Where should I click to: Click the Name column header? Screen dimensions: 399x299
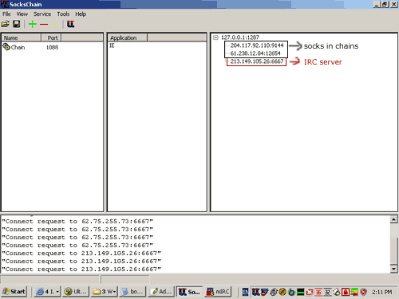coord(22,37)
